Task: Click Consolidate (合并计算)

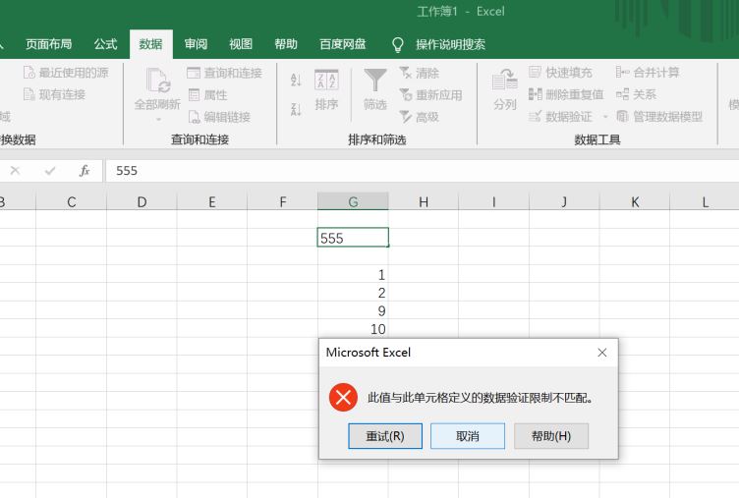Action: point(648,73)
